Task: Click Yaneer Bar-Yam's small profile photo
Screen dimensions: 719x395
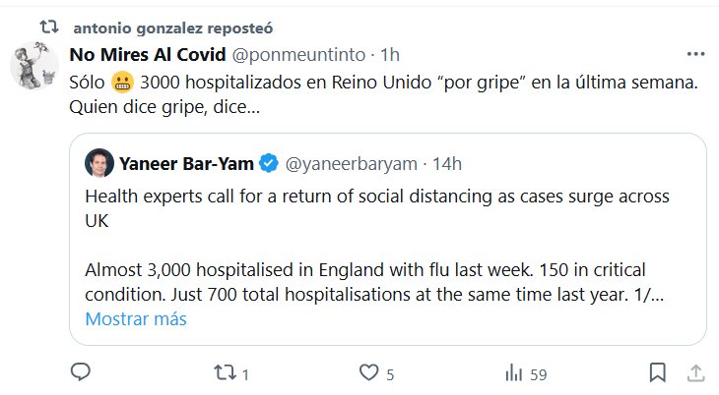Action: (x=98, y=162)
